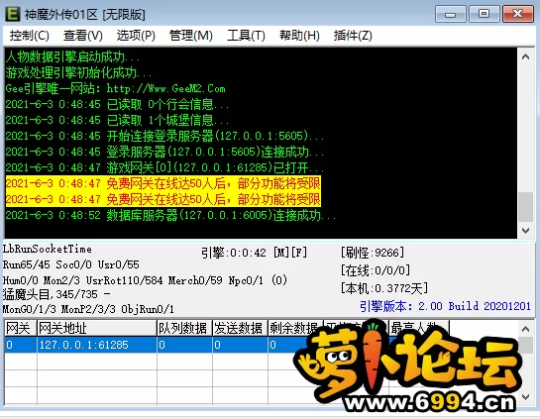The width and height of the screenshot is (540, 419).
Task: Click the log line 人物数据引擎启动成功
Action: (72, 56)
